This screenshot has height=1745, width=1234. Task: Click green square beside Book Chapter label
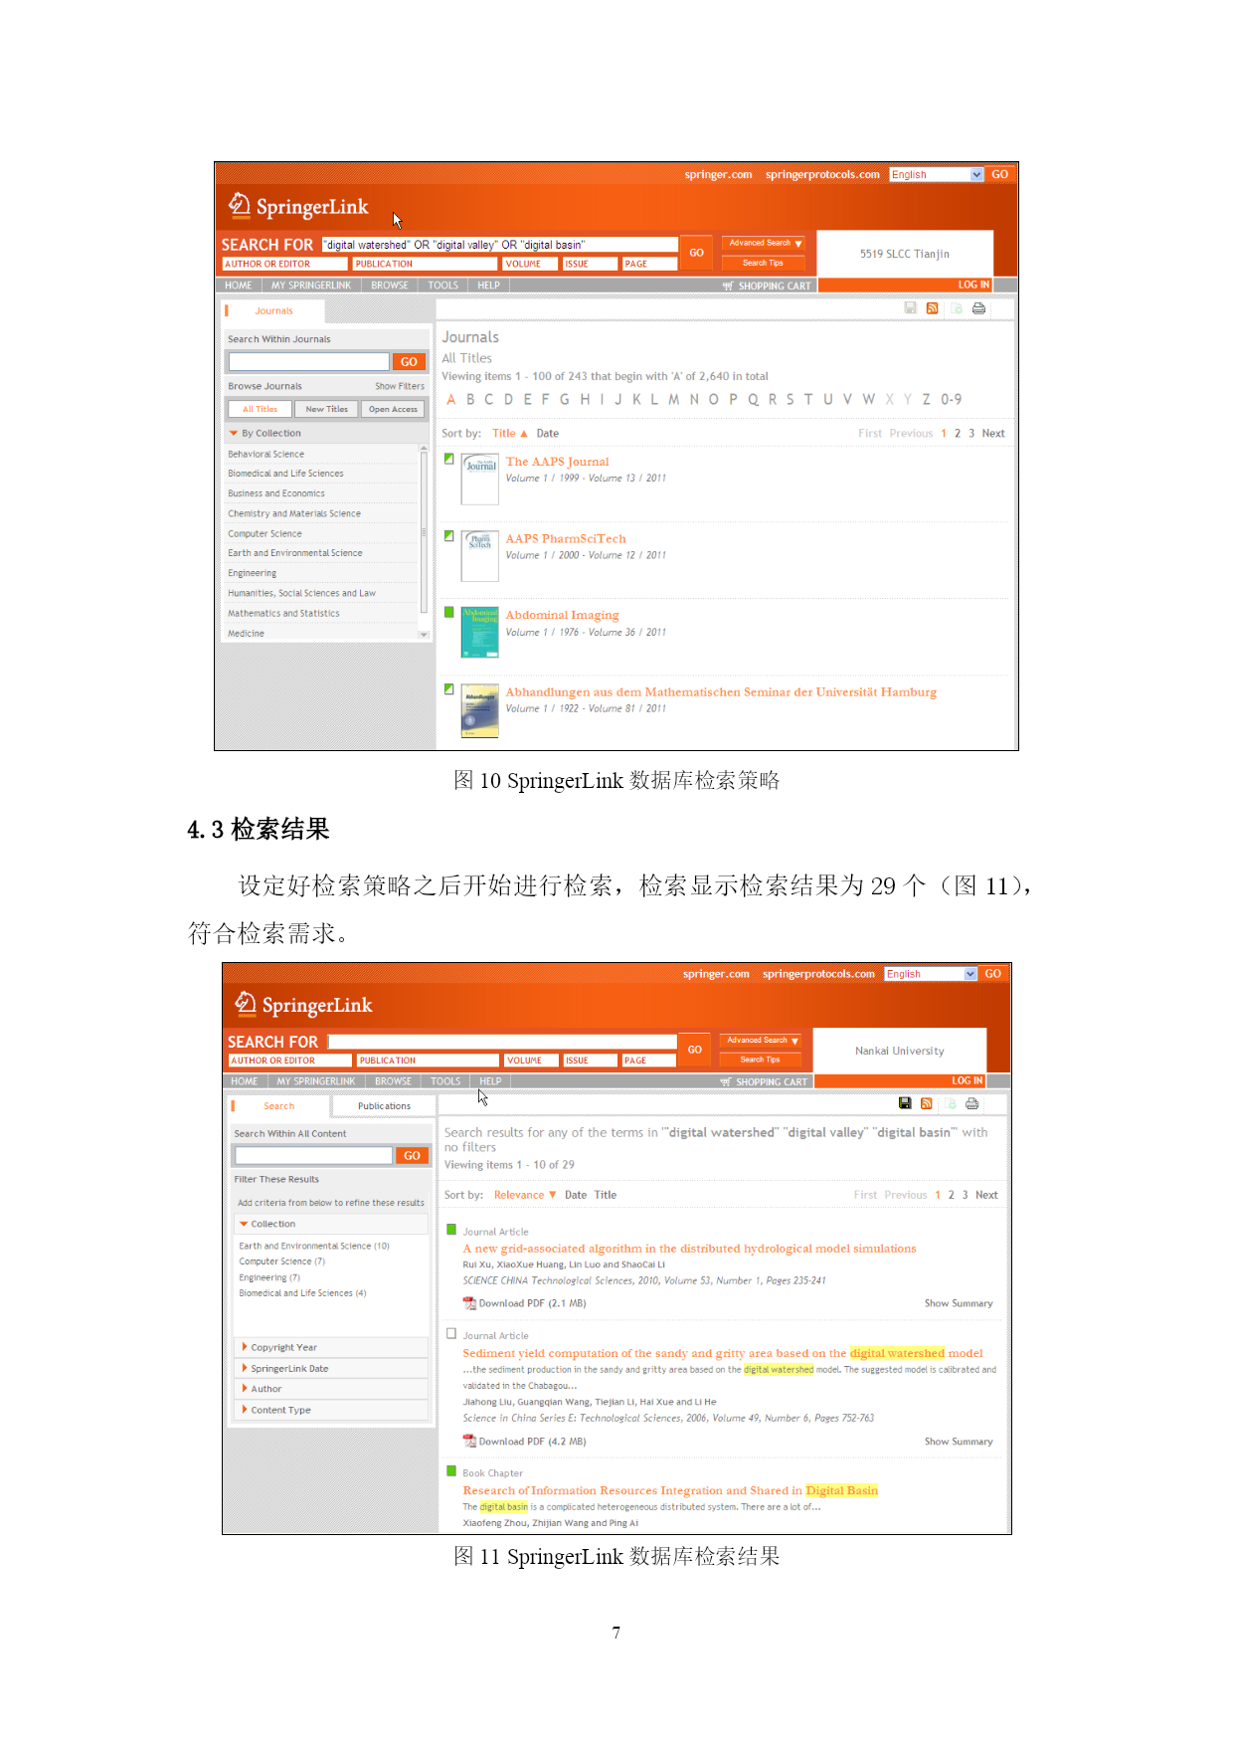pyautogui.click(x=451, y=1471)
